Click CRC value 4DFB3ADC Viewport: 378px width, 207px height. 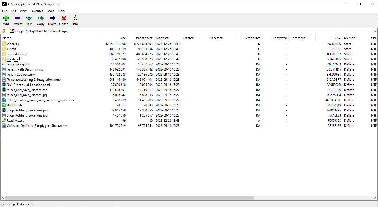click(x=333, y=100)
